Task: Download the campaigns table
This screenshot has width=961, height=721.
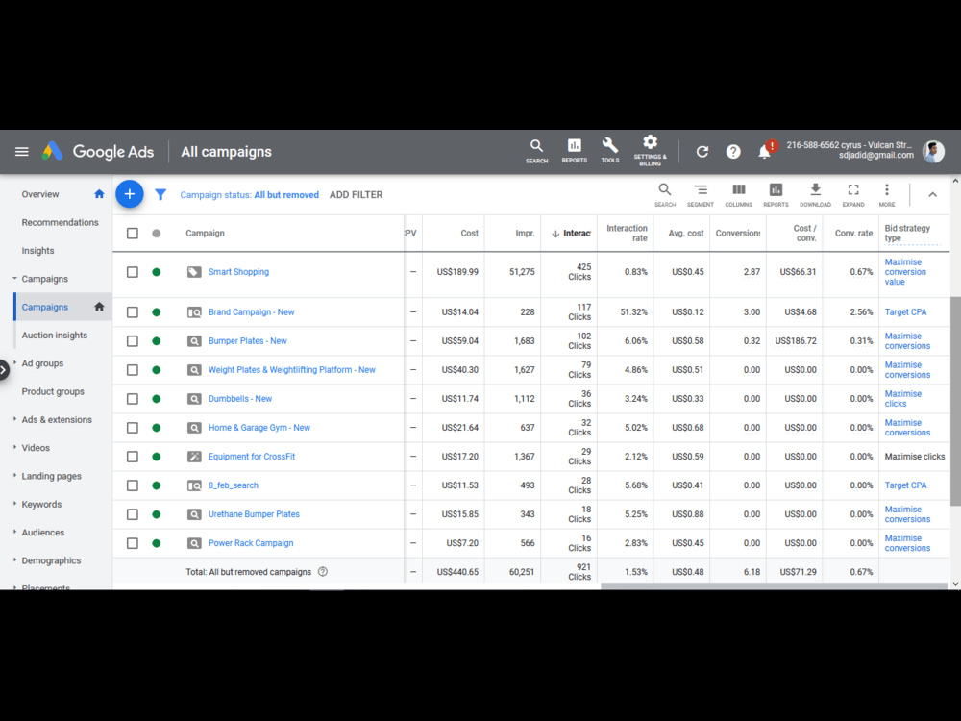Action: (x=815, y=195)
